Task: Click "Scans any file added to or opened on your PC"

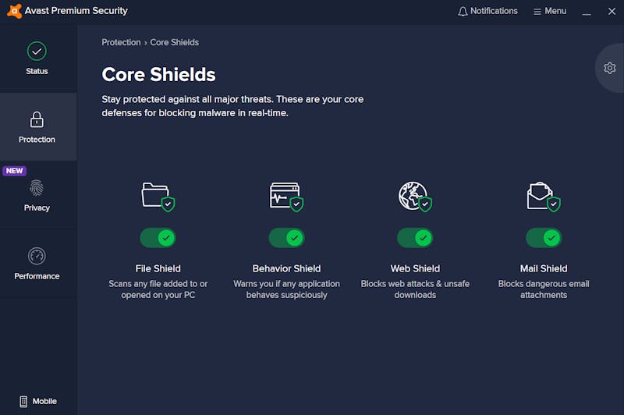Action: tap(158, 289)
